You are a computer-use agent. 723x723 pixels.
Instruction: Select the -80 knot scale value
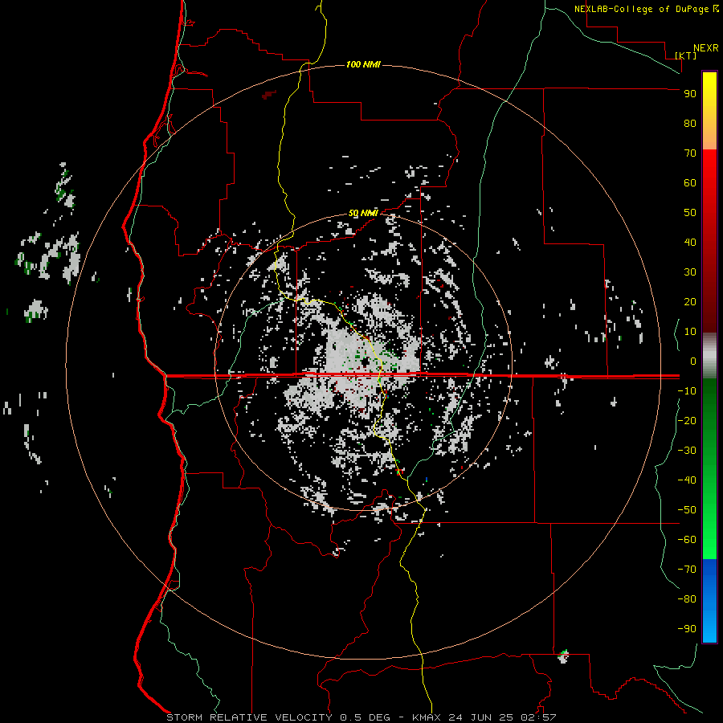[687, 599]
